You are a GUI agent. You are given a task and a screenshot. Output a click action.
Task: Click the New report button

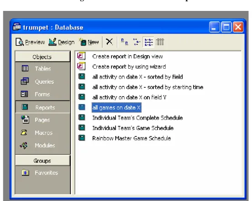click(89, 42)
